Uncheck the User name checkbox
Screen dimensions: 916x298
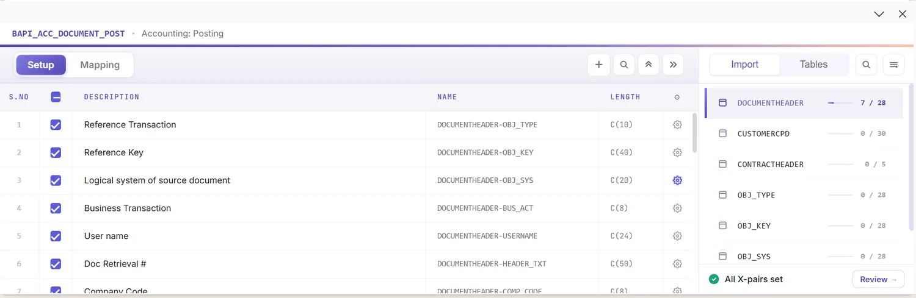(x=56, y=236)
